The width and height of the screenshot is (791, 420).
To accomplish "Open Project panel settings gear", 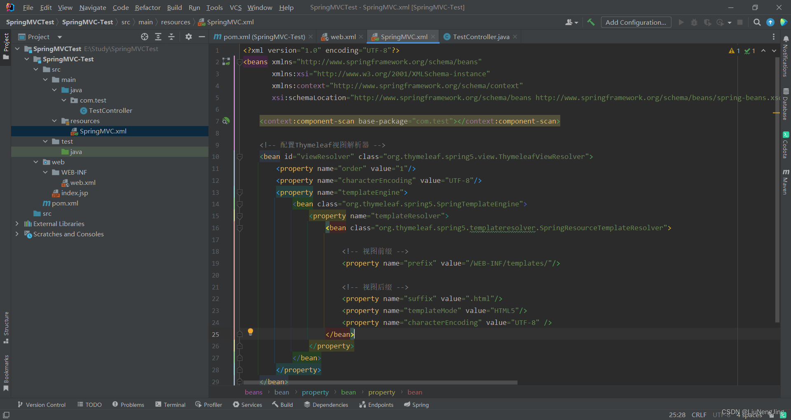I will [189, 37].
